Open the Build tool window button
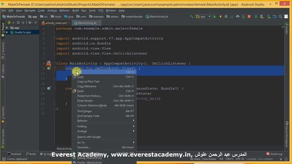292x164 pixels. [x=31, y=154]
